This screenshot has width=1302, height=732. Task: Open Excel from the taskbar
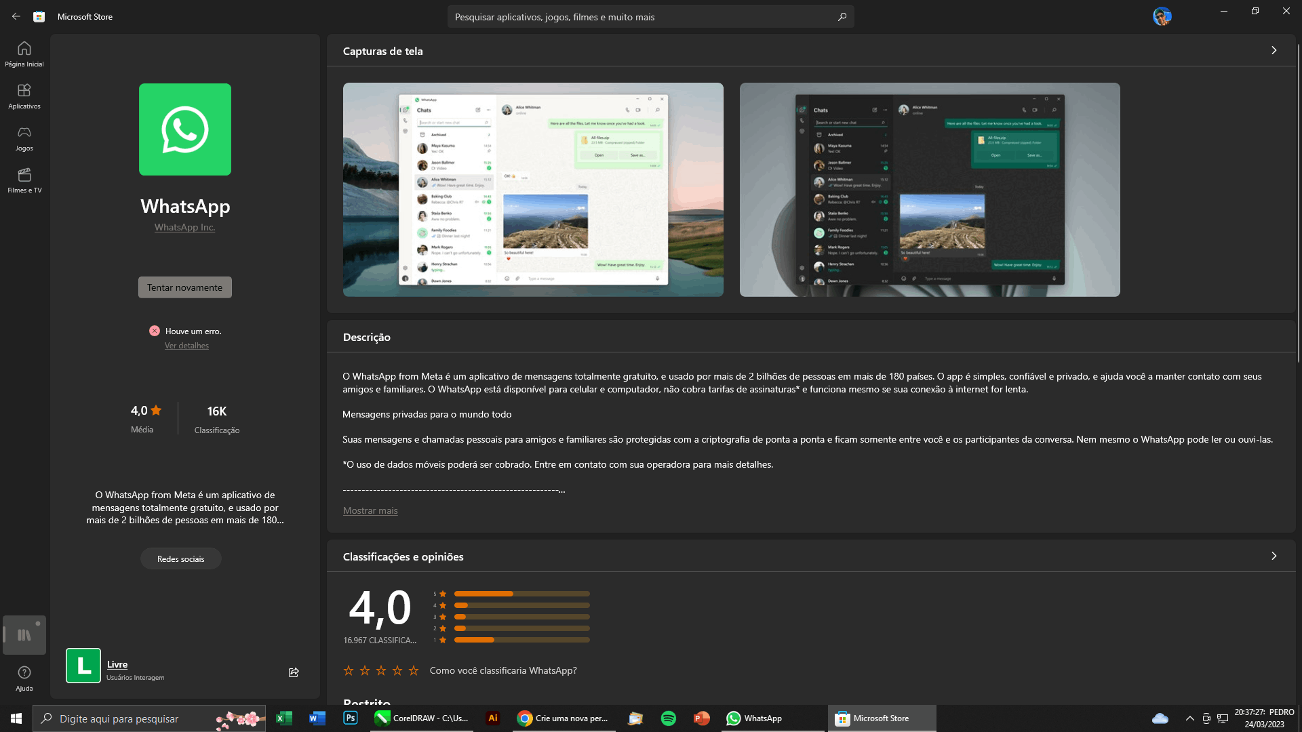click(284, 718)
